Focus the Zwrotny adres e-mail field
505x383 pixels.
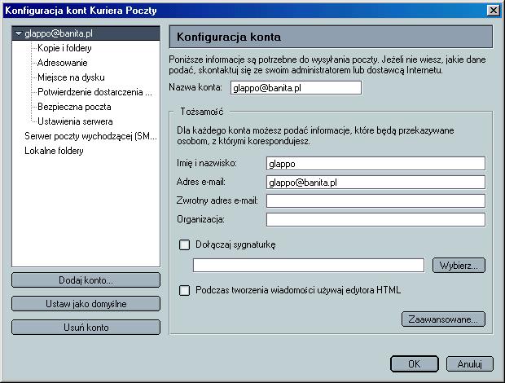click(x=375, y=200)
